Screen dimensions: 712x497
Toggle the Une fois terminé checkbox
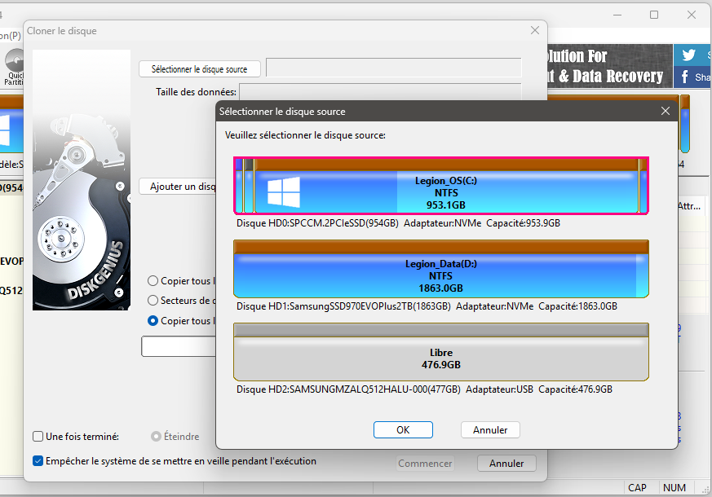coord(38,437)
